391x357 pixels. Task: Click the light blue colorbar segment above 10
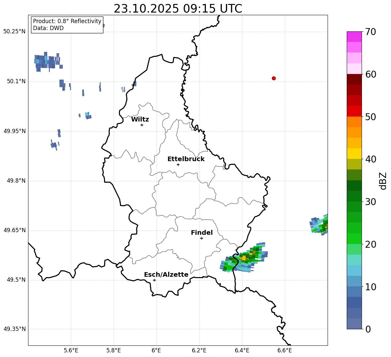coord(354,281)
